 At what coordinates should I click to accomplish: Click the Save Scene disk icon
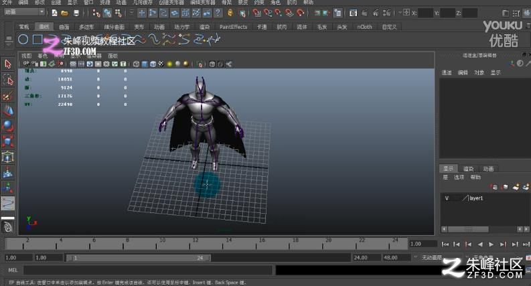coord(76,13)
